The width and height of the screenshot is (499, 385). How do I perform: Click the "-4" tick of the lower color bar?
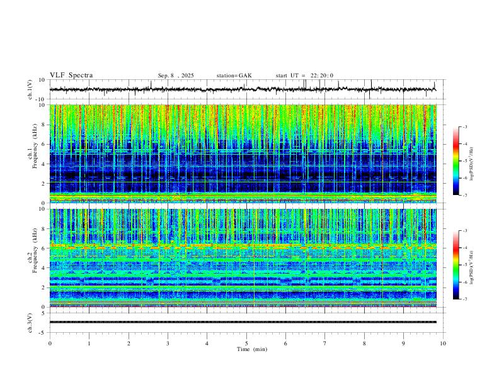point(465,248)
